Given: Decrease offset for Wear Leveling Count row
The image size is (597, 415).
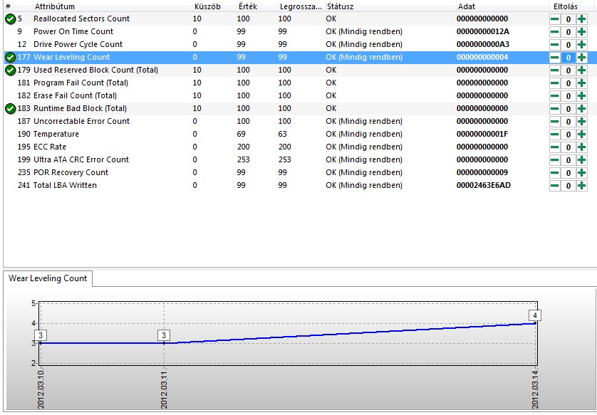Looking at the screenshot, I should click(x=555, y=58).
